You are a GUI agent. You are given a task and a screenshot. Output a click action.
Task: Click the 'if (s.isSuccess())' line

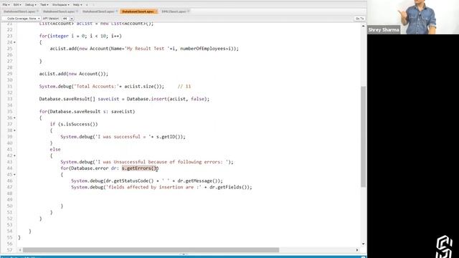point(74,124)
